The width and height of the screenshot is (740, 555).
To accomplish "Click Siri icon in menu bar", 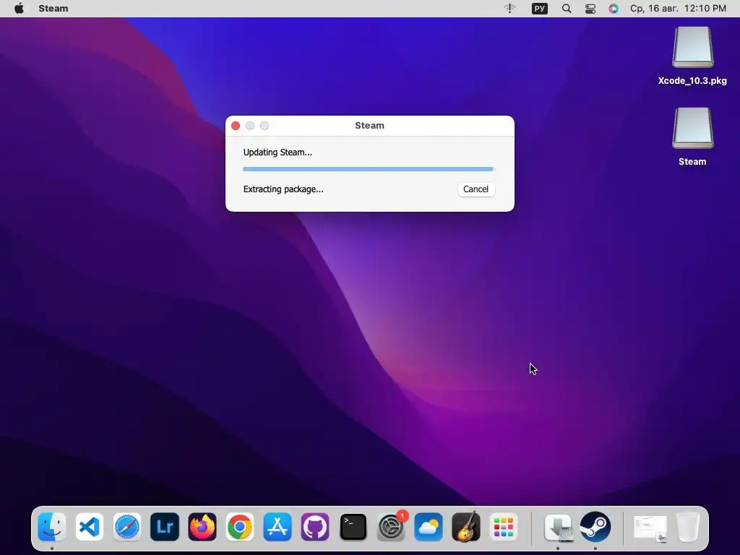I will coord(613,9).
